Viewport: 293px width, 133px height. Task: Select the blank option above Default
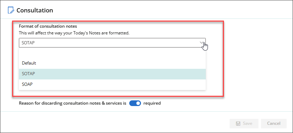point(112,53)
